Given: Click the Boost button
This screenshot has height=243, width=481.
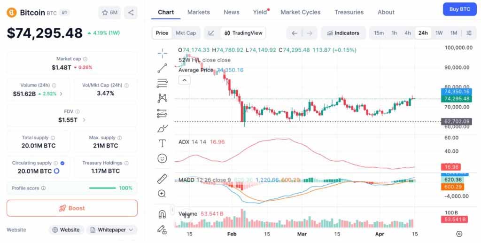Looking at the screenshot, I should [72, 208].
